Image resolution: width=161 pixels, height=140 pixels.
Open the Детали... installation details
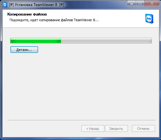point(24,50)
